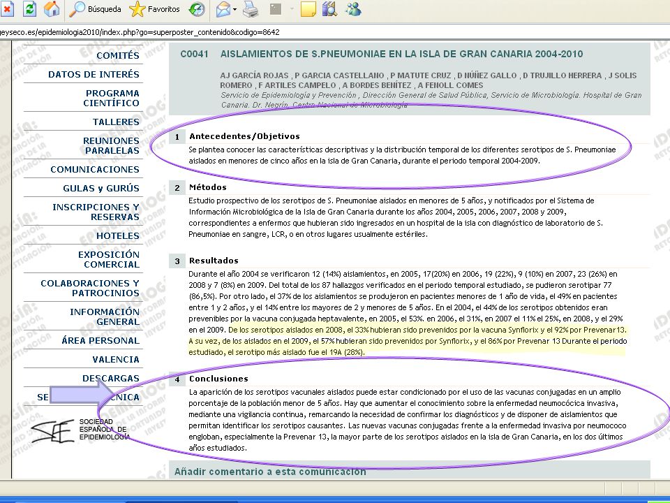Click the affiliation text 'Servicio de Epidemiología y Prevención'
Viewport: 670px width, 503px height.
288,95
